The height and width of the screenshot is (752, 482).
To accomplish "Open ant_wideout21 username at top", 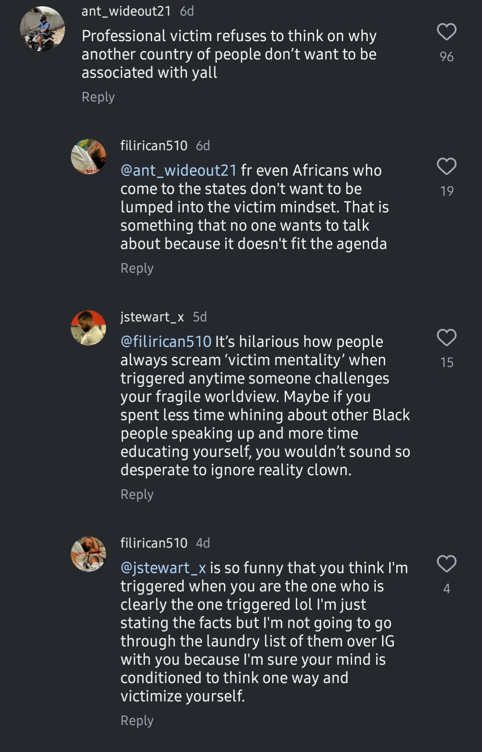I will click(126, 11).
